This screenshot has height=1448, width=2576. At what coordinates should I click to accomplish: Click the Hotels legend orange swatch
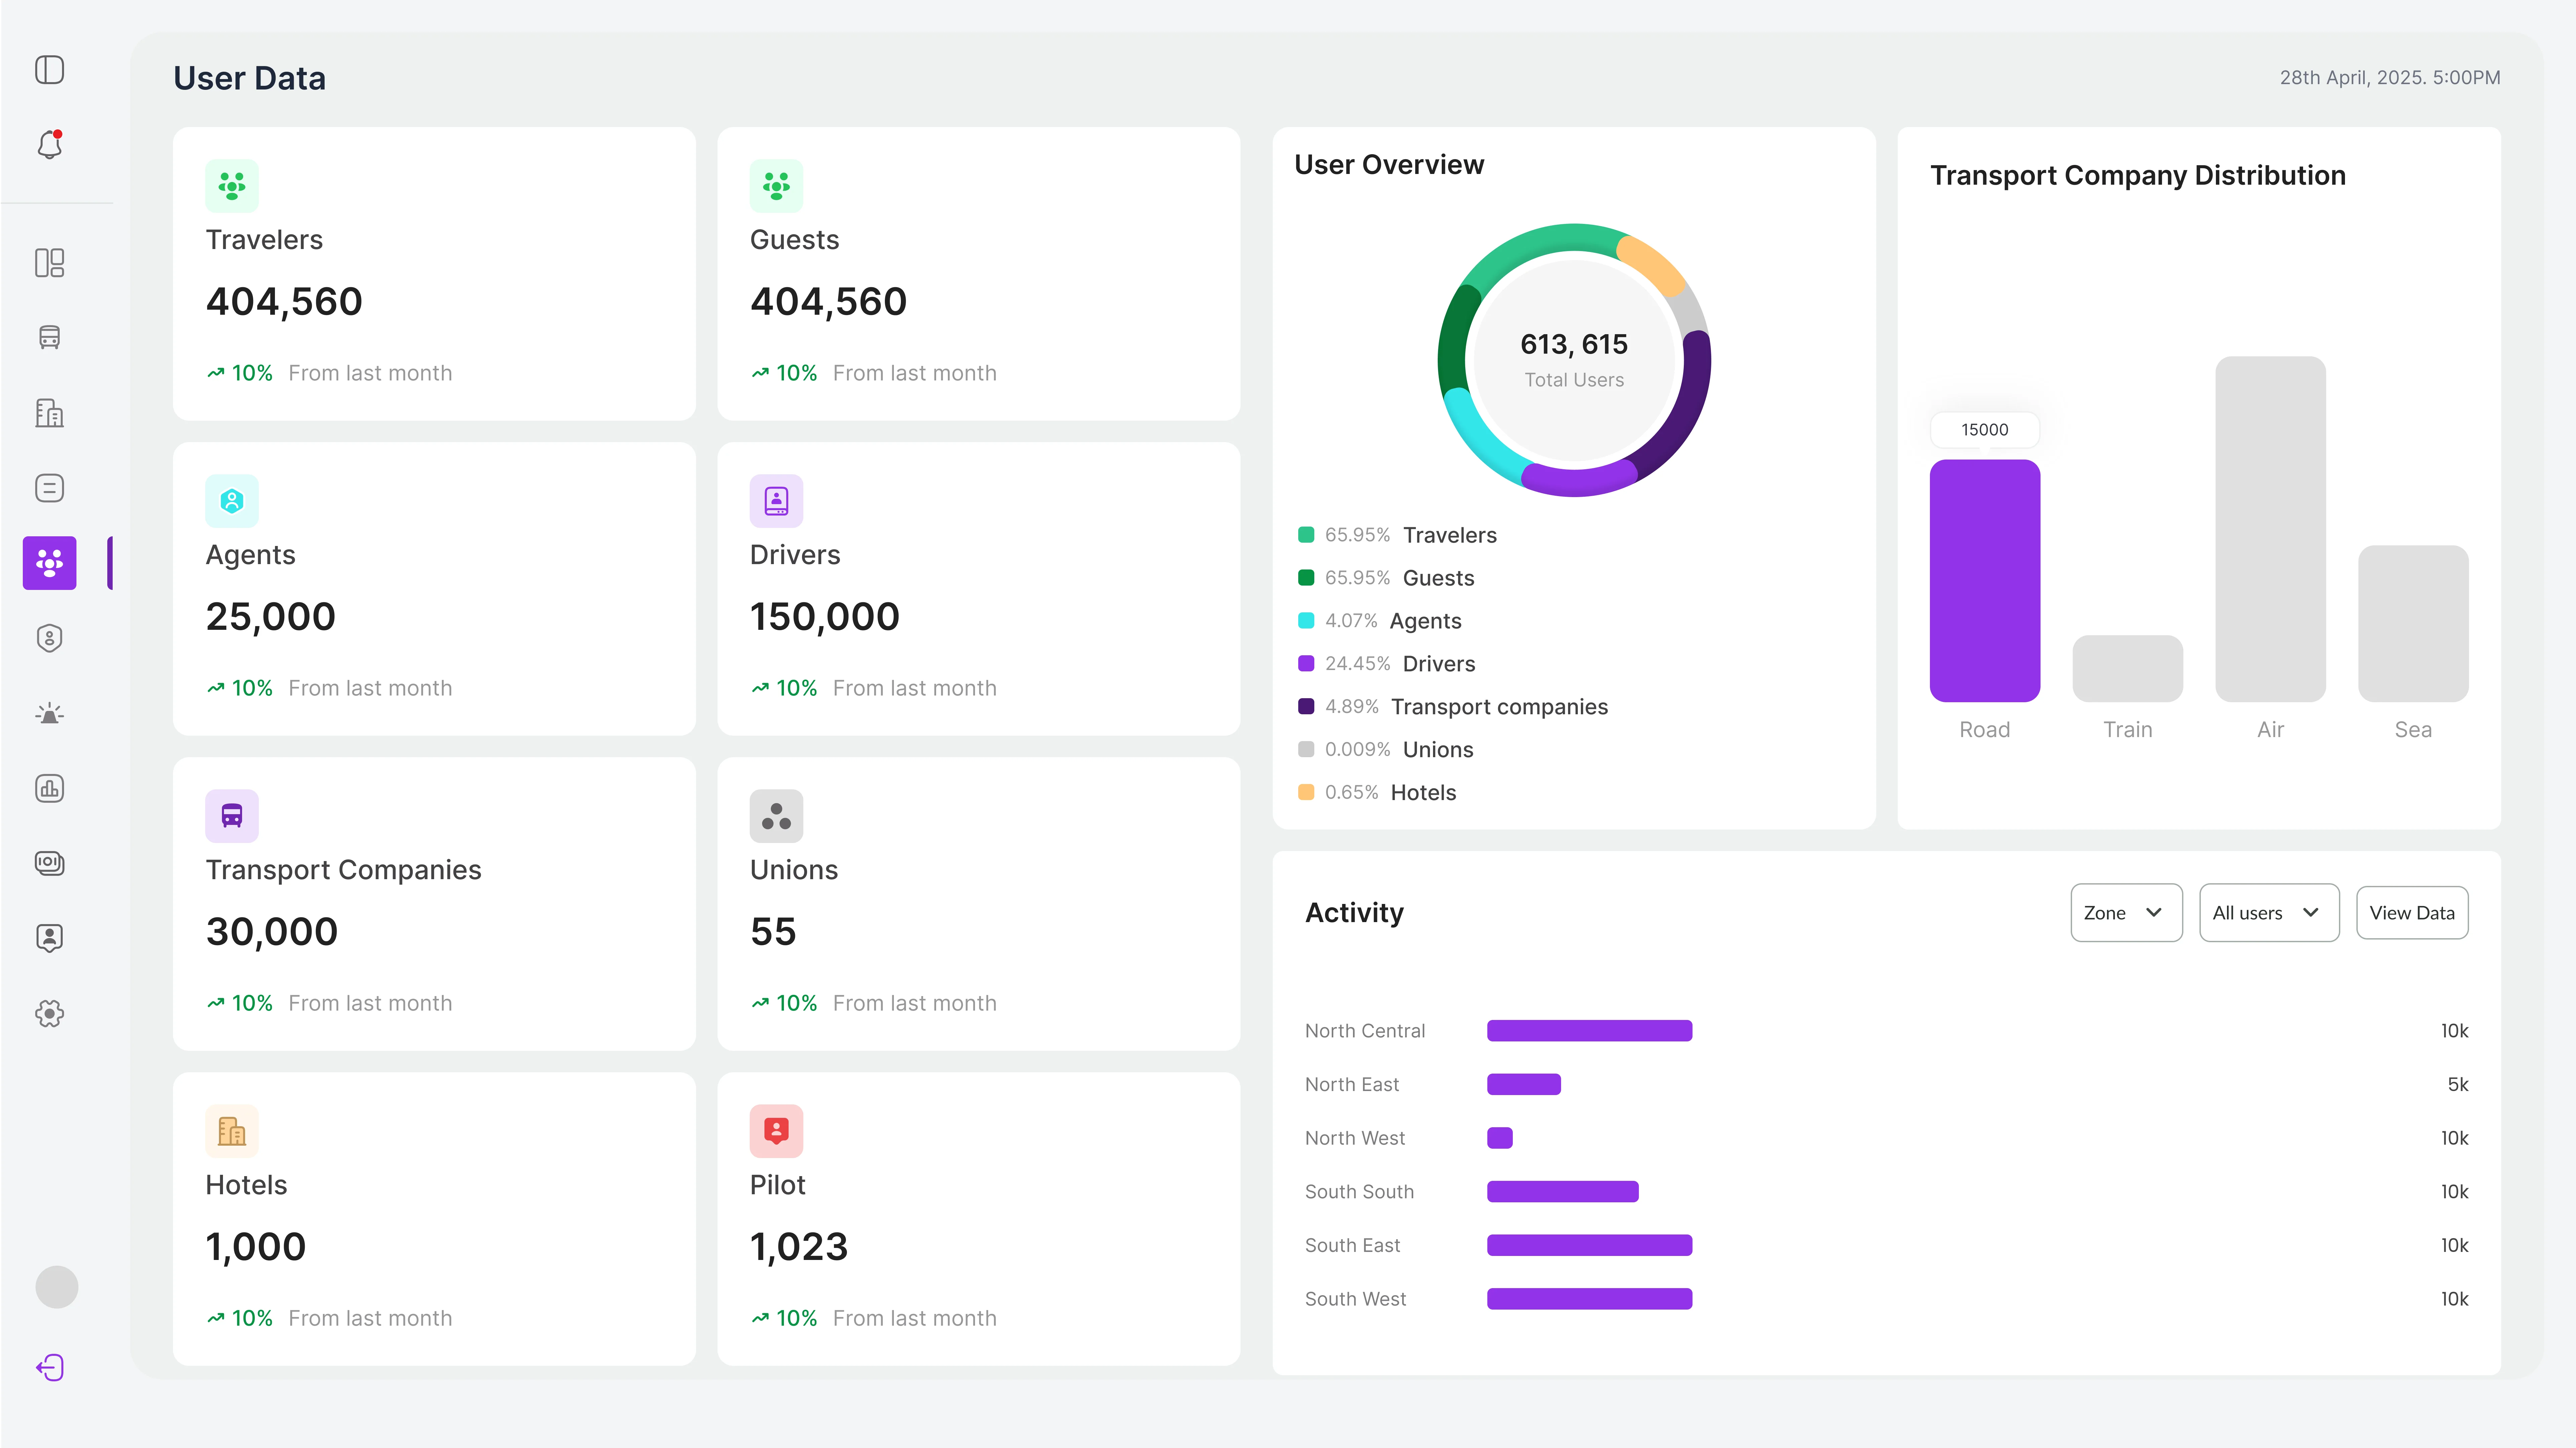pos(1306,792)
